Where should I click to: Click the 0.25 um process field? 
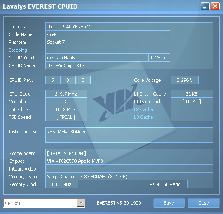click(159, 58)
